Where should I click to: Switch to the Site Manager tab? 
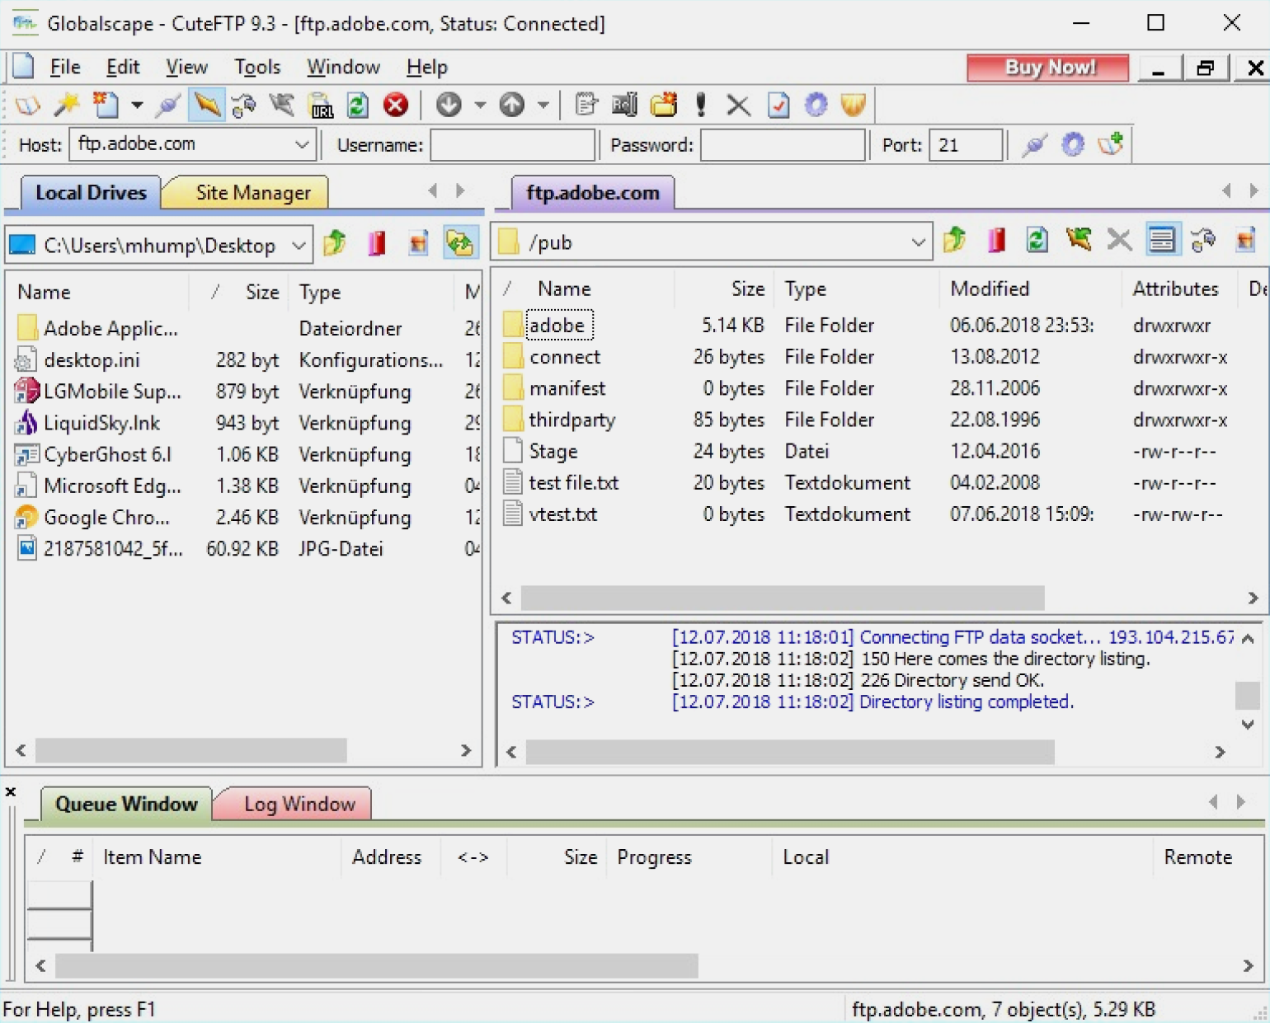coord(253,193)
